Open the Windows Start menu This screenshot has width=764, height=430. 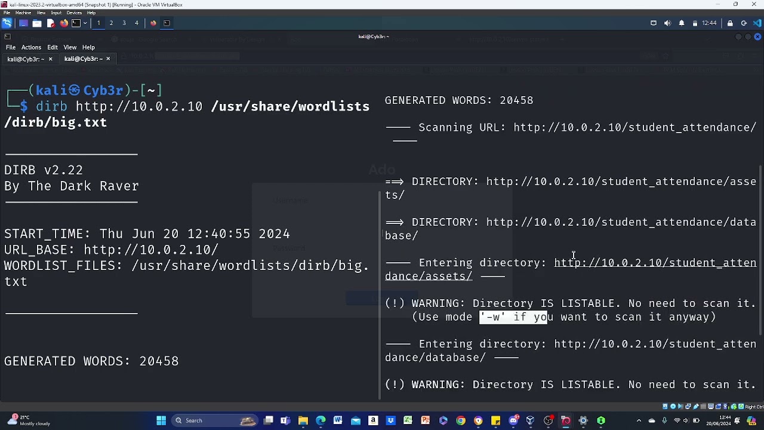161,420
